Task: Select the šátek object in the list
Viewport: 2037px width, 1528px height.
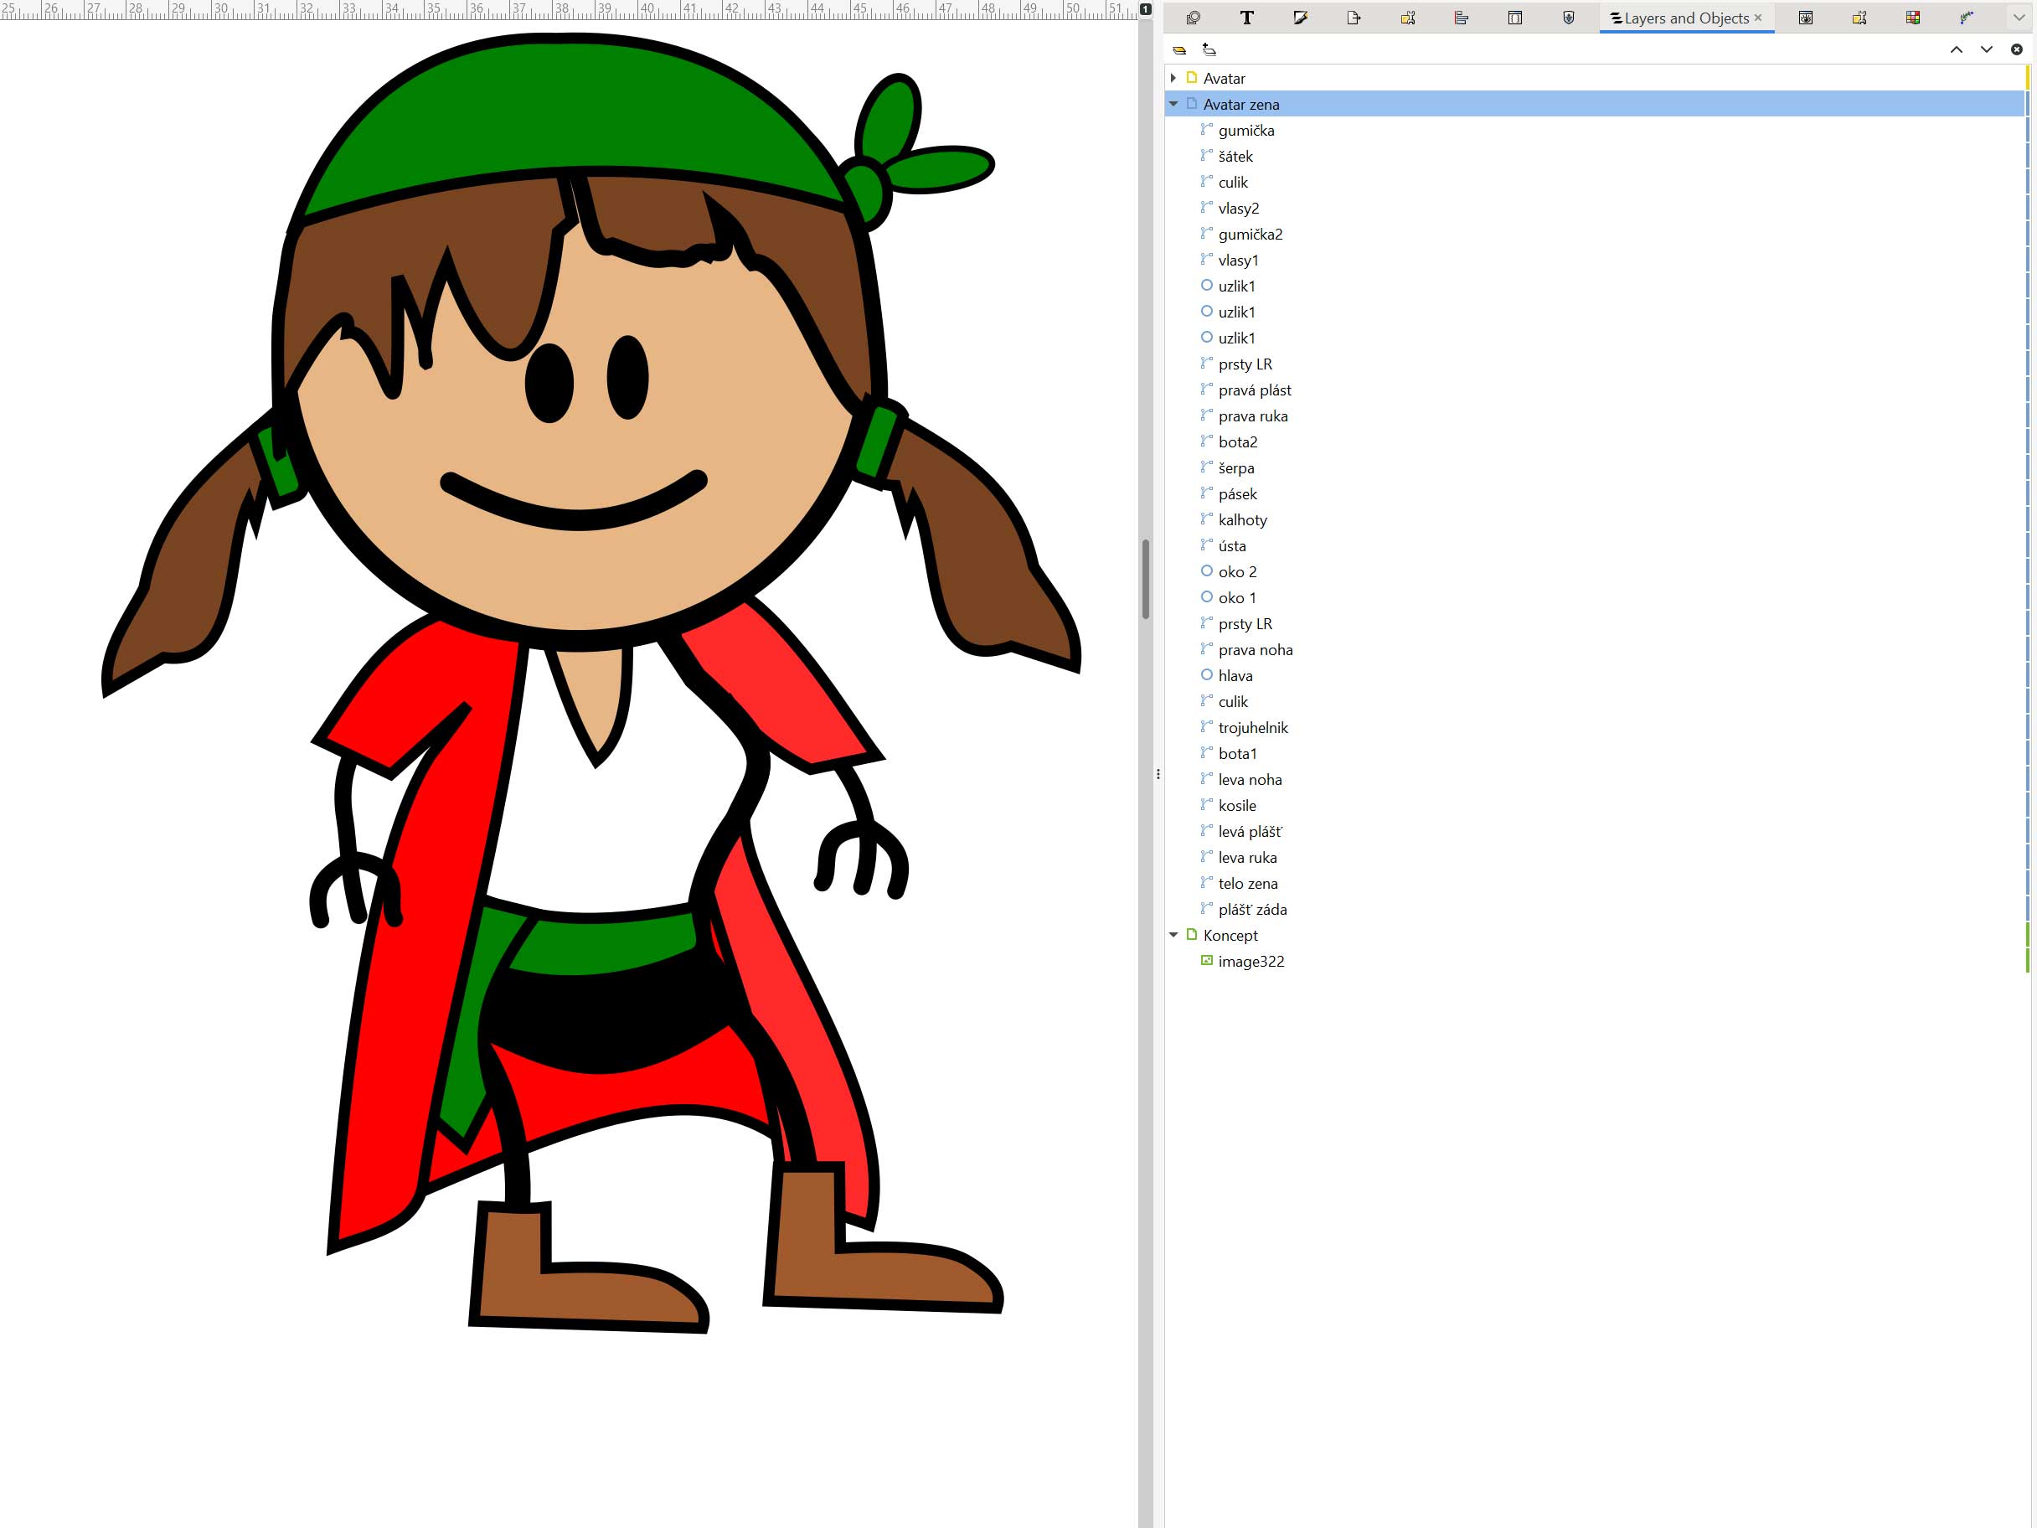Action: click(x=1235, y=157)
